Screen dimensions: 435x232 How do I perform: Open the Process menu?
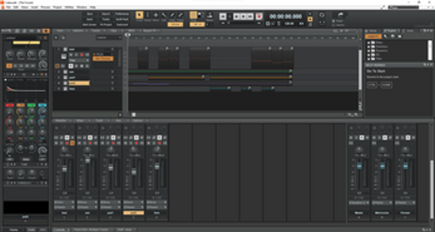(x=45, y=7)
